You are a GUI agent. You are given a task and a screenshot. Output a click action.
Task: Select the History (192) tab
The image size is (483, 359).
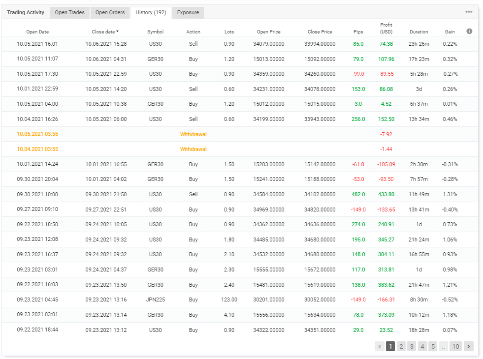point(151,12)
